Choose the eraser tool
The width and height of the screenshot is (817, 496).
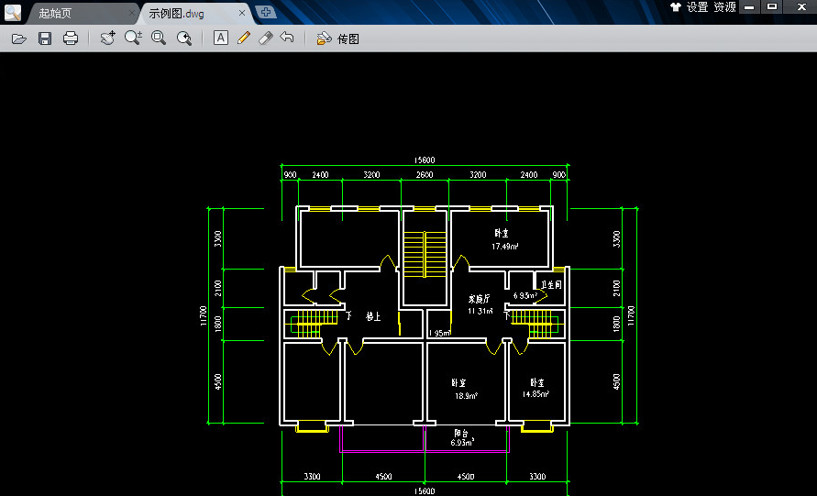pos(265,39)
